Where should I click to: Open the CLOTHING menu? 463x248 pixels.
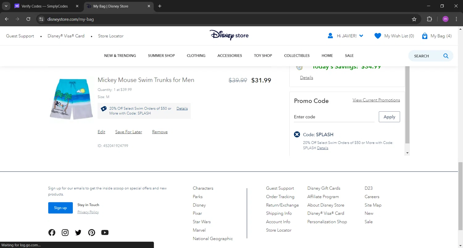point(196,56)
